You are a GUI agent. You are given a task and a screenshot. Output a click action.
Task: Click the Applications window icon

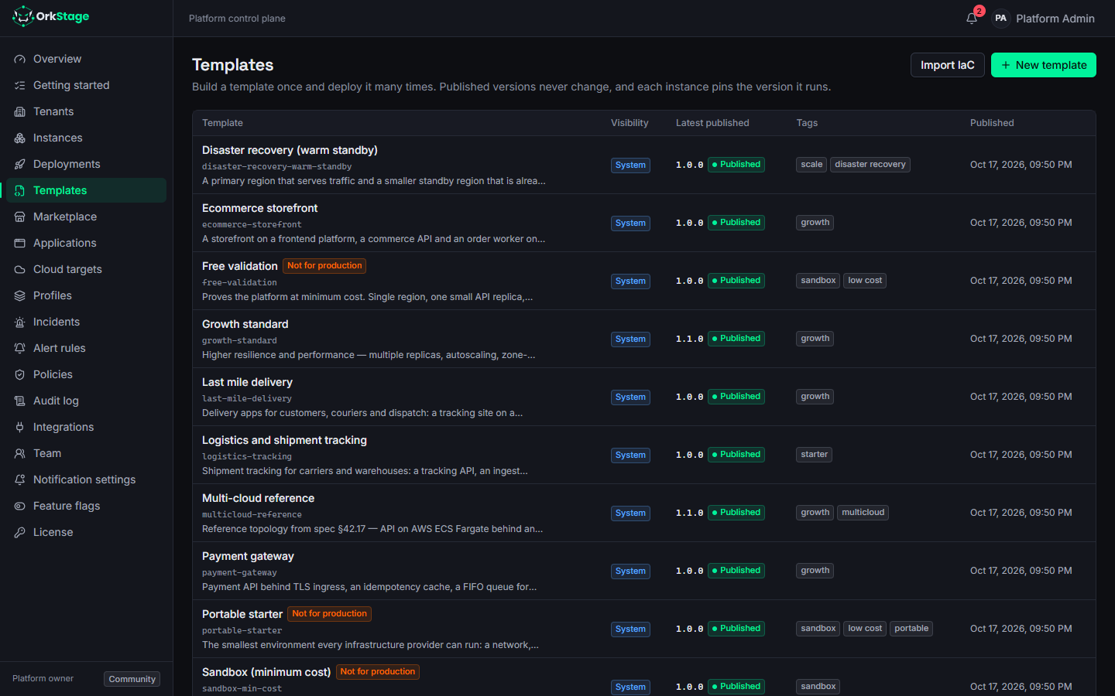20,243
